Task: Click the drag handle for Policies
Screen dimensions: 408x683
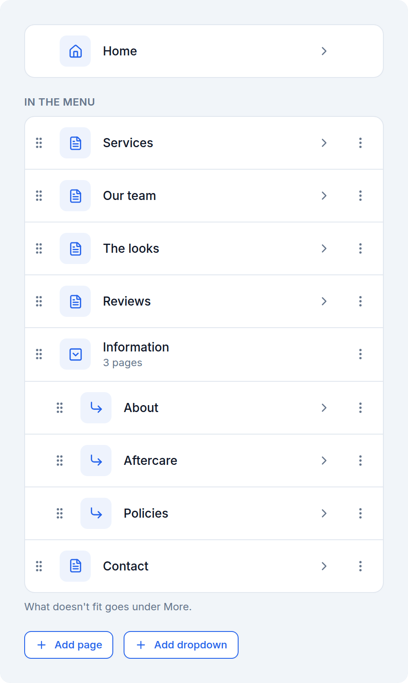Action: (x=60, y=513)
